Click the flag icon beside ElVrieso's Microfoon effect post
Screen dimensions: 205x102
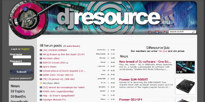41,58
